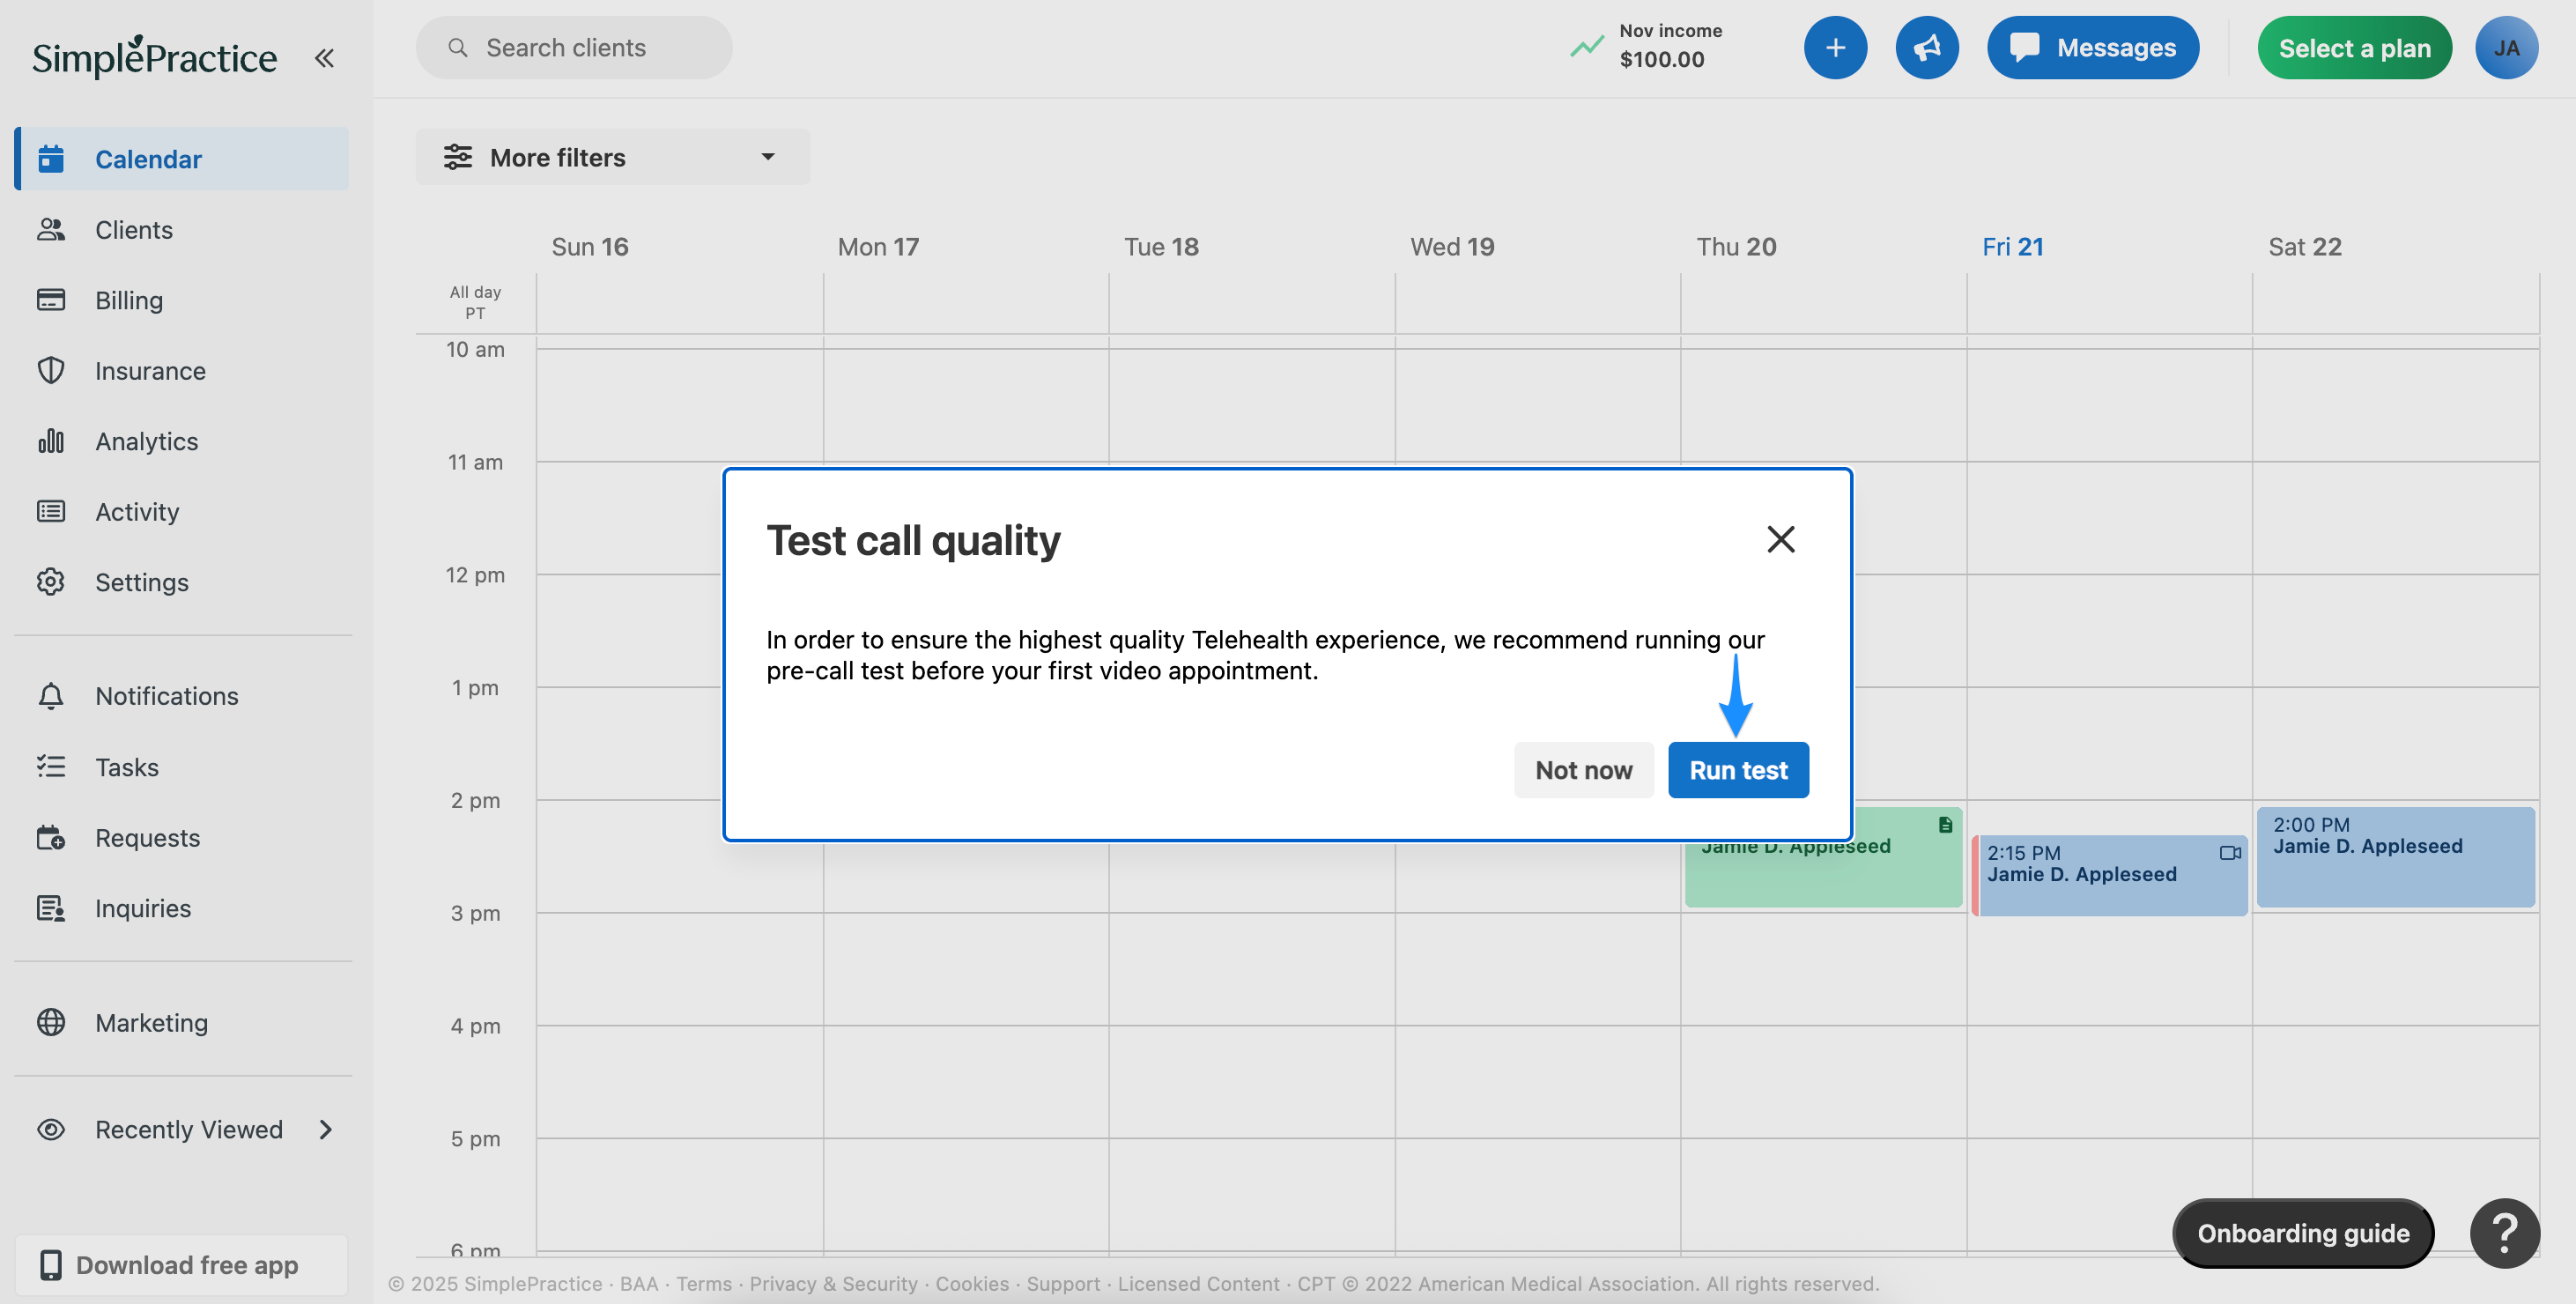
Task: Click Support footer link
Action: pyautogui.click(x=1063, y=1283)
